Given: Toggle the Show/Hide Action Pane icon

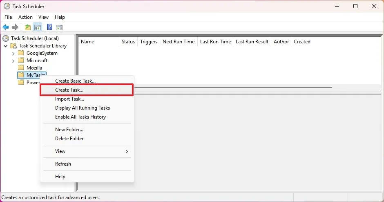Looking at the screenshot, I should click(59, 27).
